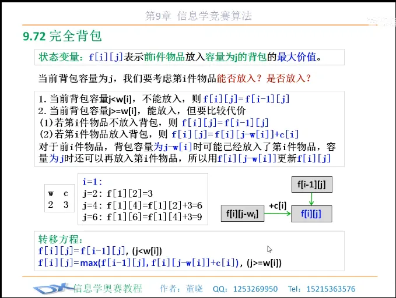This screenshot has width=396, height=298.
Task: Click the w c table with values 2 3
Action: (x=58, y=199)
